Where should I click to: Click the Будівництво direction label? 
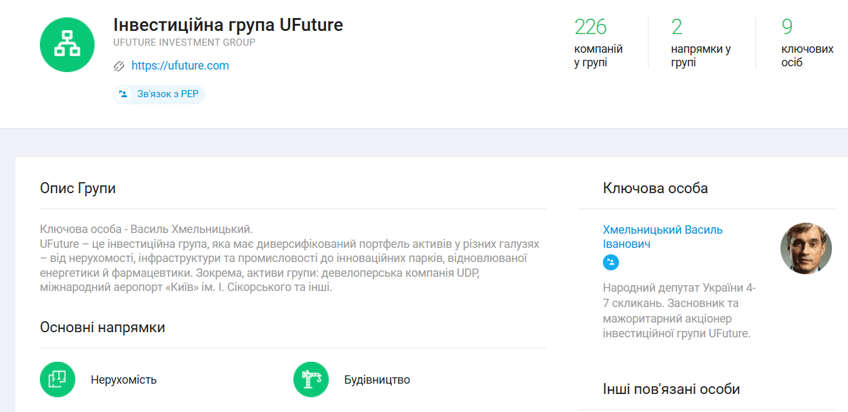377,380
